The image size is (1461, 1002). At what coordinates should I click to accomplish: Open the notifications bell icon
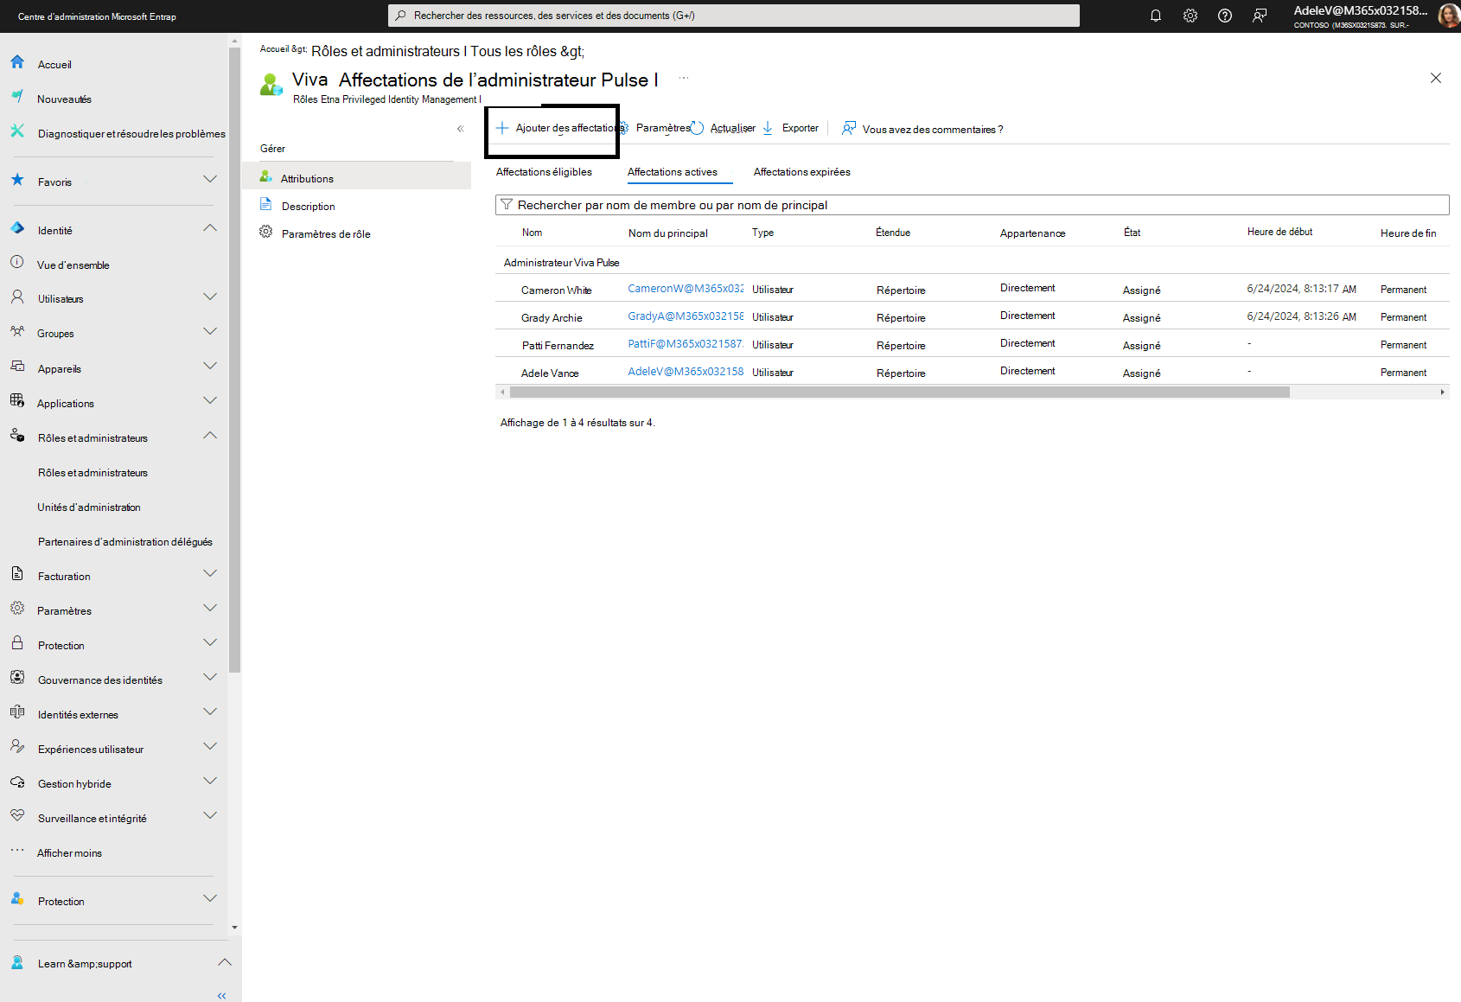click(1155, 16)
